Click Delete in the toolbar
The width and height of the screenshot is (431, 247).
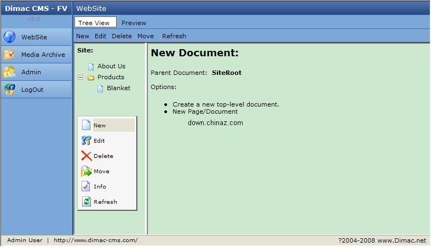point(122,36)
